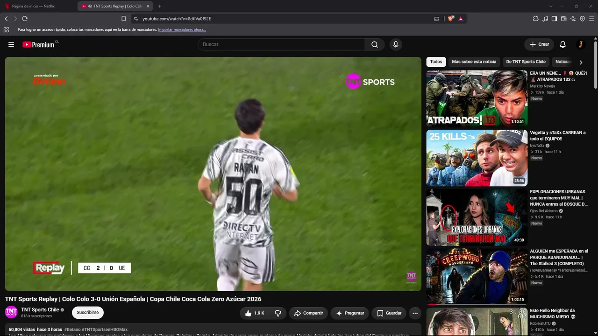This screenshot has height=336, width=598.
Task: Open the YouTube guide hamburger menu
Action: coord(11,44)
